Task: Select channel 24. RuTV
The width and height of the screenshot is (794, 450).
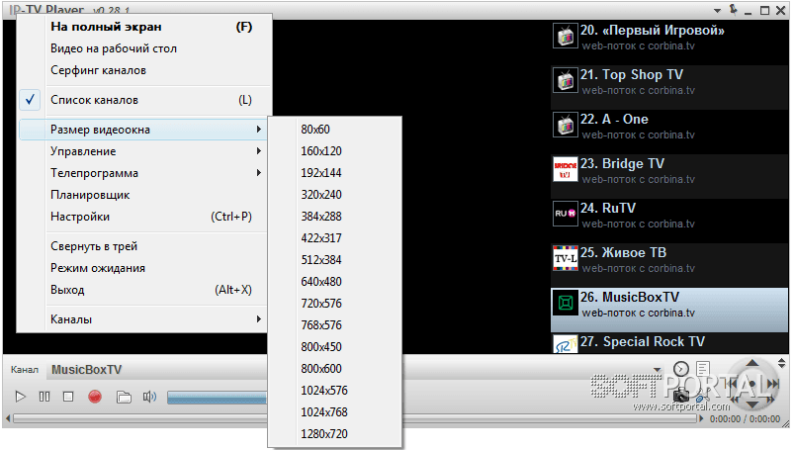Action: coord(669,221)
